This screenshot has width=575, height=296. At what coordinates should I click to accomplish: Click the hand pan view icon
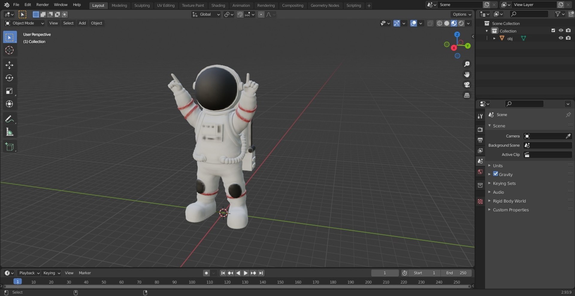pyautogui.click(x=467, y=74)
